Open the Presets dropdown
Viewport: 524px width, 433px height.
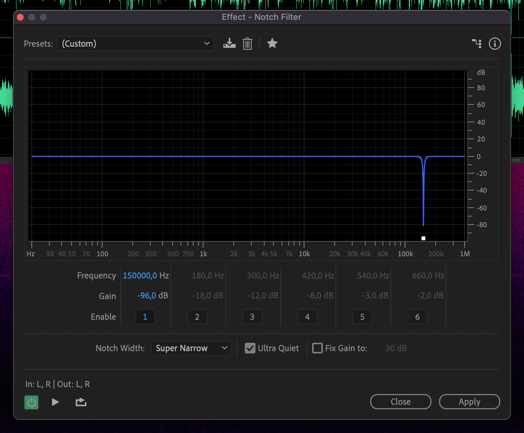pos(135,44)
